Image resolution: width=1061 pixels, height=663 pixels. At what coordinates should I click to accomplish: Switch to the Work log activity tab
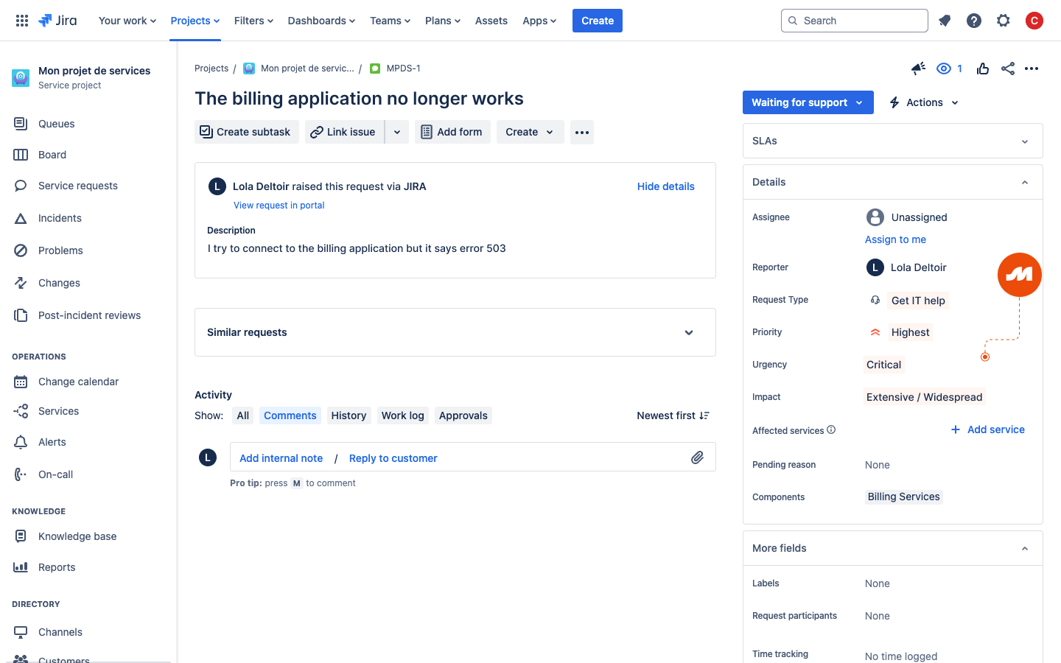tap(402, 415)
